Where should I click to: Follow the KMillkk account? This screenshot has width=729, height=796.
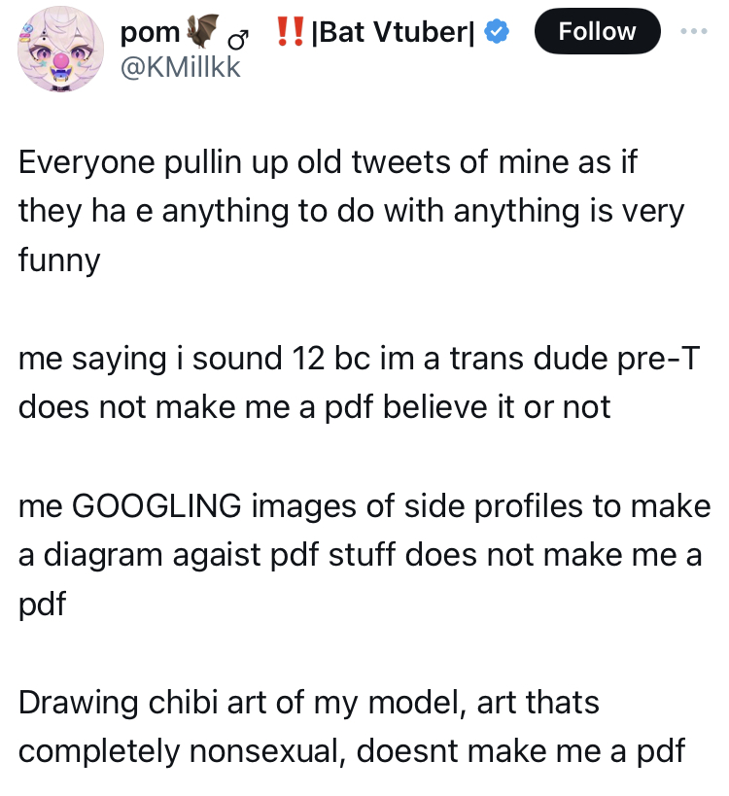(x=597, y=31)
